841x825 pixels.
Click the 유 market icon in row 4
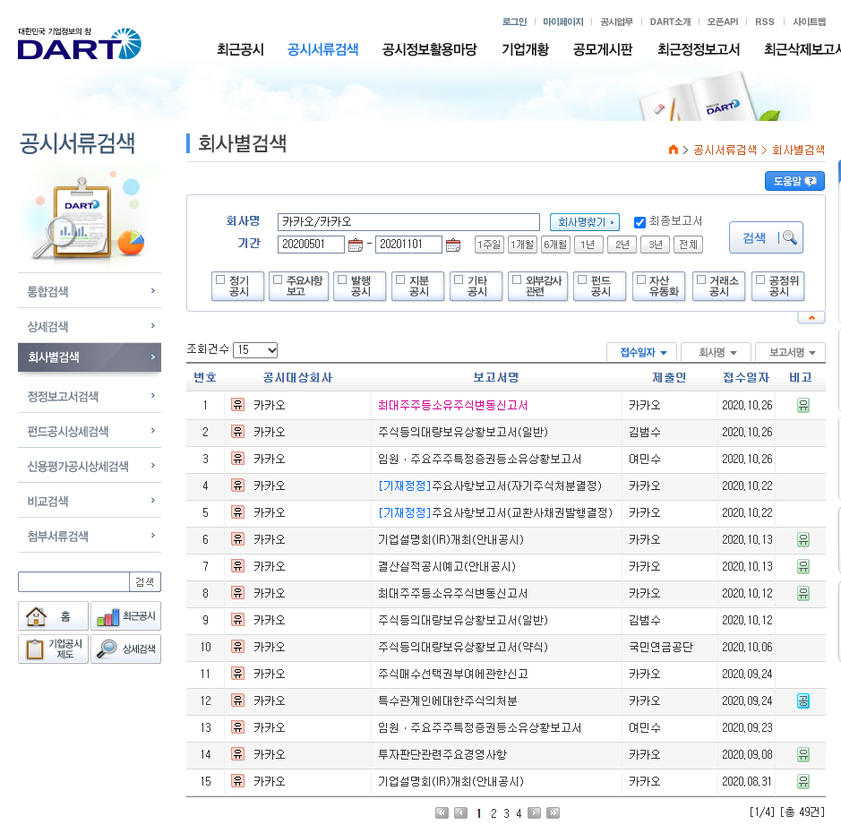pyautogui.click(x=237, y=485)
